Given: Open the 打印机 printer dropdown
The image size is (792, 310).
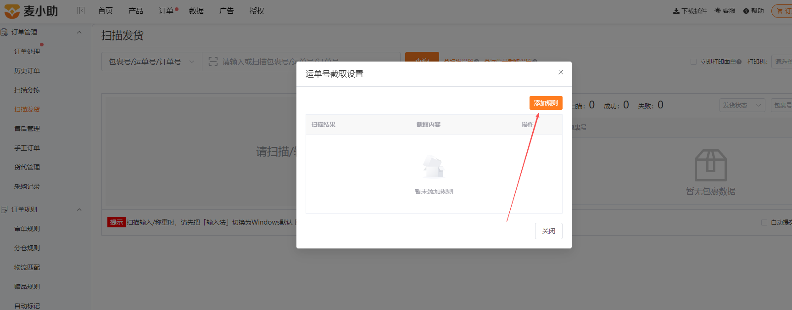Looking at the screenshot, I should point(782,62).
